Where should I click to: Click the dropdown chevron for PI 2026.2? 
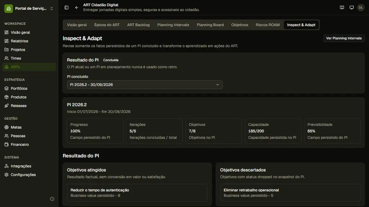coord(217,85)
